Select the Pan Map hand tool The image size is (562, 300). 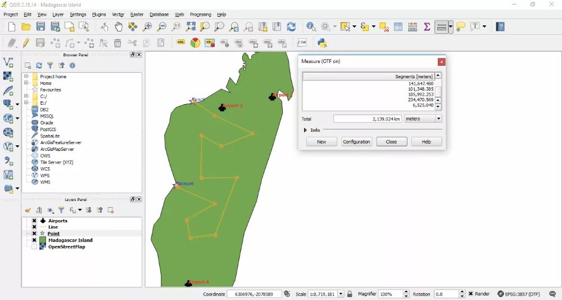tap(118, 26)
